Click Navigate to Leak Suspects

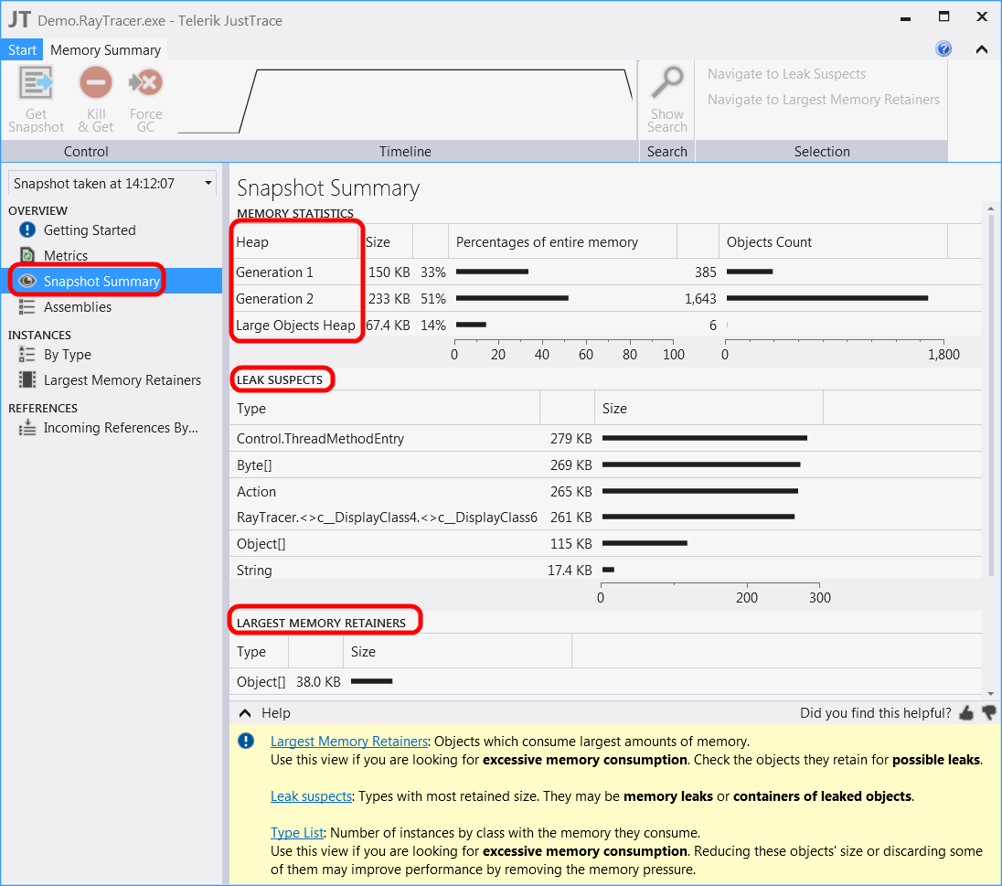coord(786,74)
